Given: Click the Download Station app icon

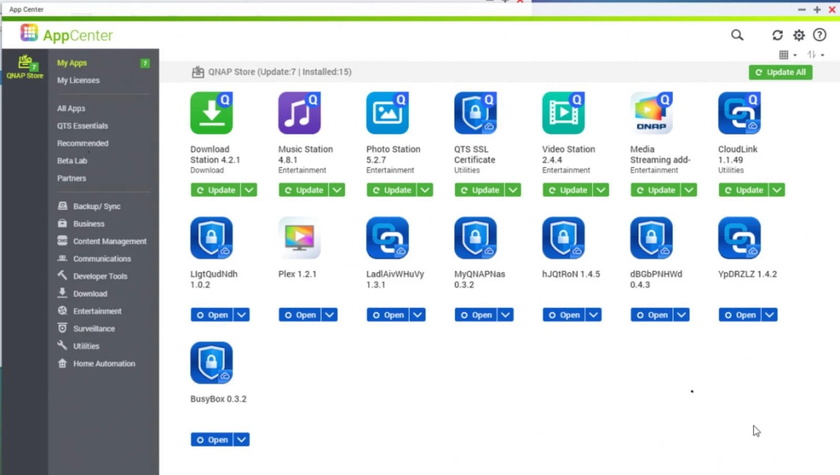Looking at the screenshot, I should [212, 113].
